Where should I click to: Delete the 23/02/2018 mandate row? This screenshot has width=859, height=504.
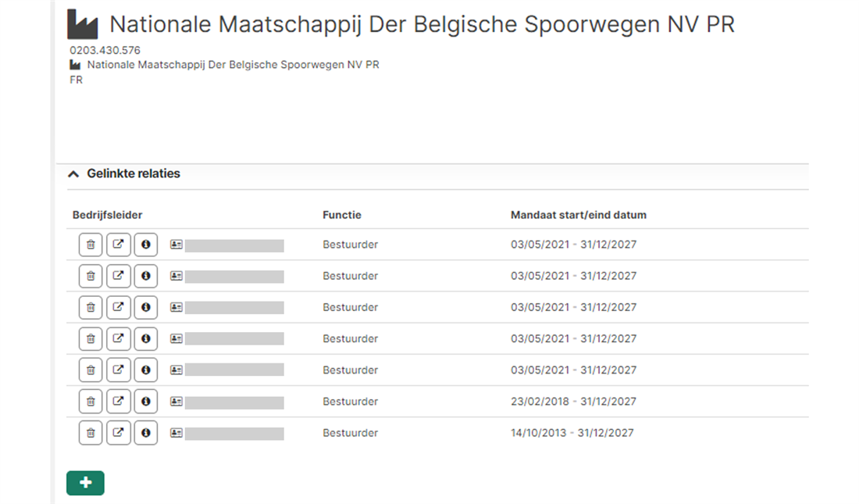point(91,402)
